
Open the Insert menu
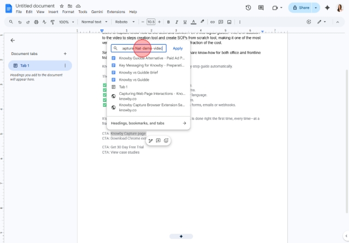coord(53,12)
